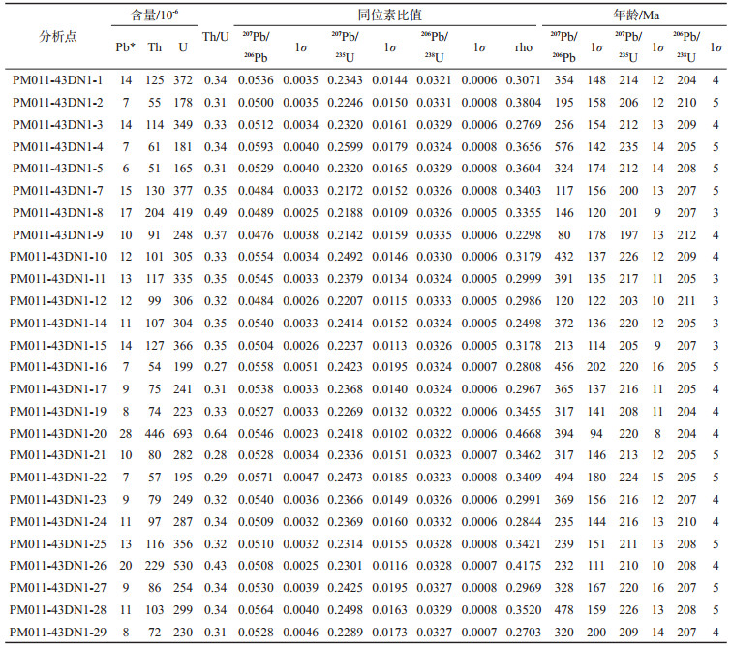Select row label PM011-43DN1-23
The image size is (731, 648).
click(58, 500)
